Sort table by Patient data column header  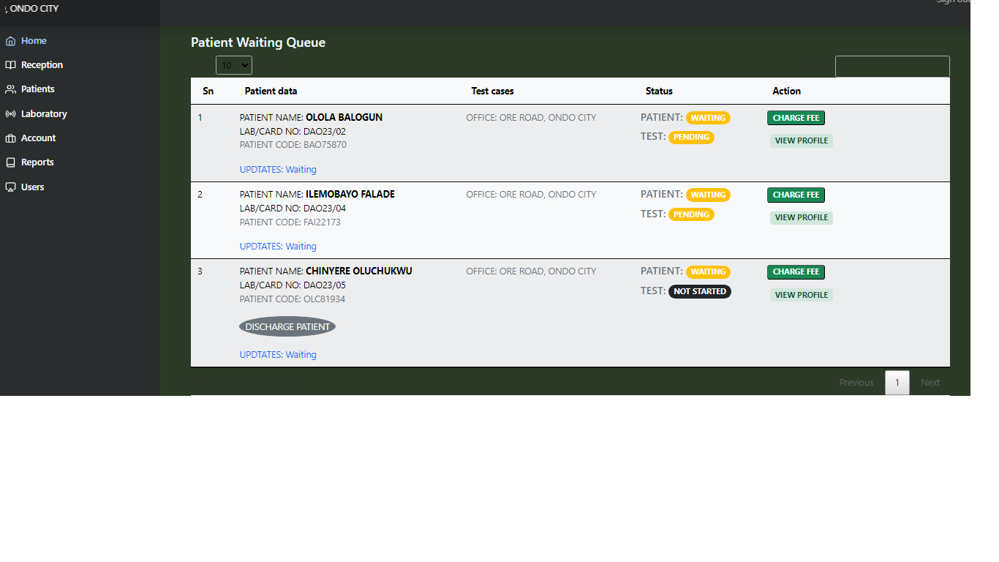pyautogui.click(x=271, y=91)
